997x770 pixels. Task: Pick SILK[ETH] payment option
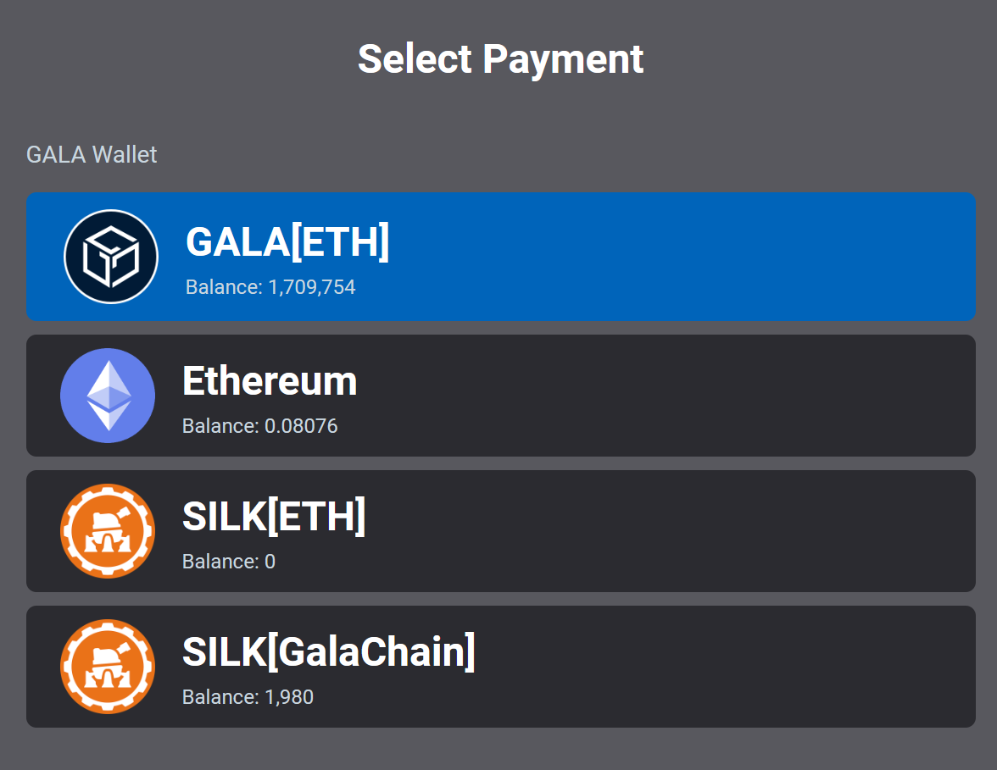tap(500, 531)
